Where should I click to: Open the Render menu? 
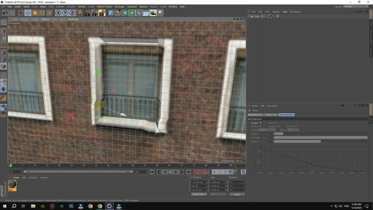(82, 6)
